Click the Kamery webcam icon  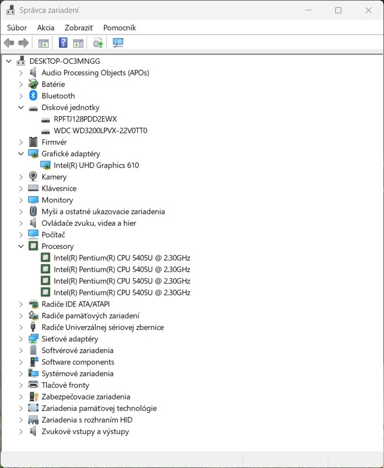[33, 177]
